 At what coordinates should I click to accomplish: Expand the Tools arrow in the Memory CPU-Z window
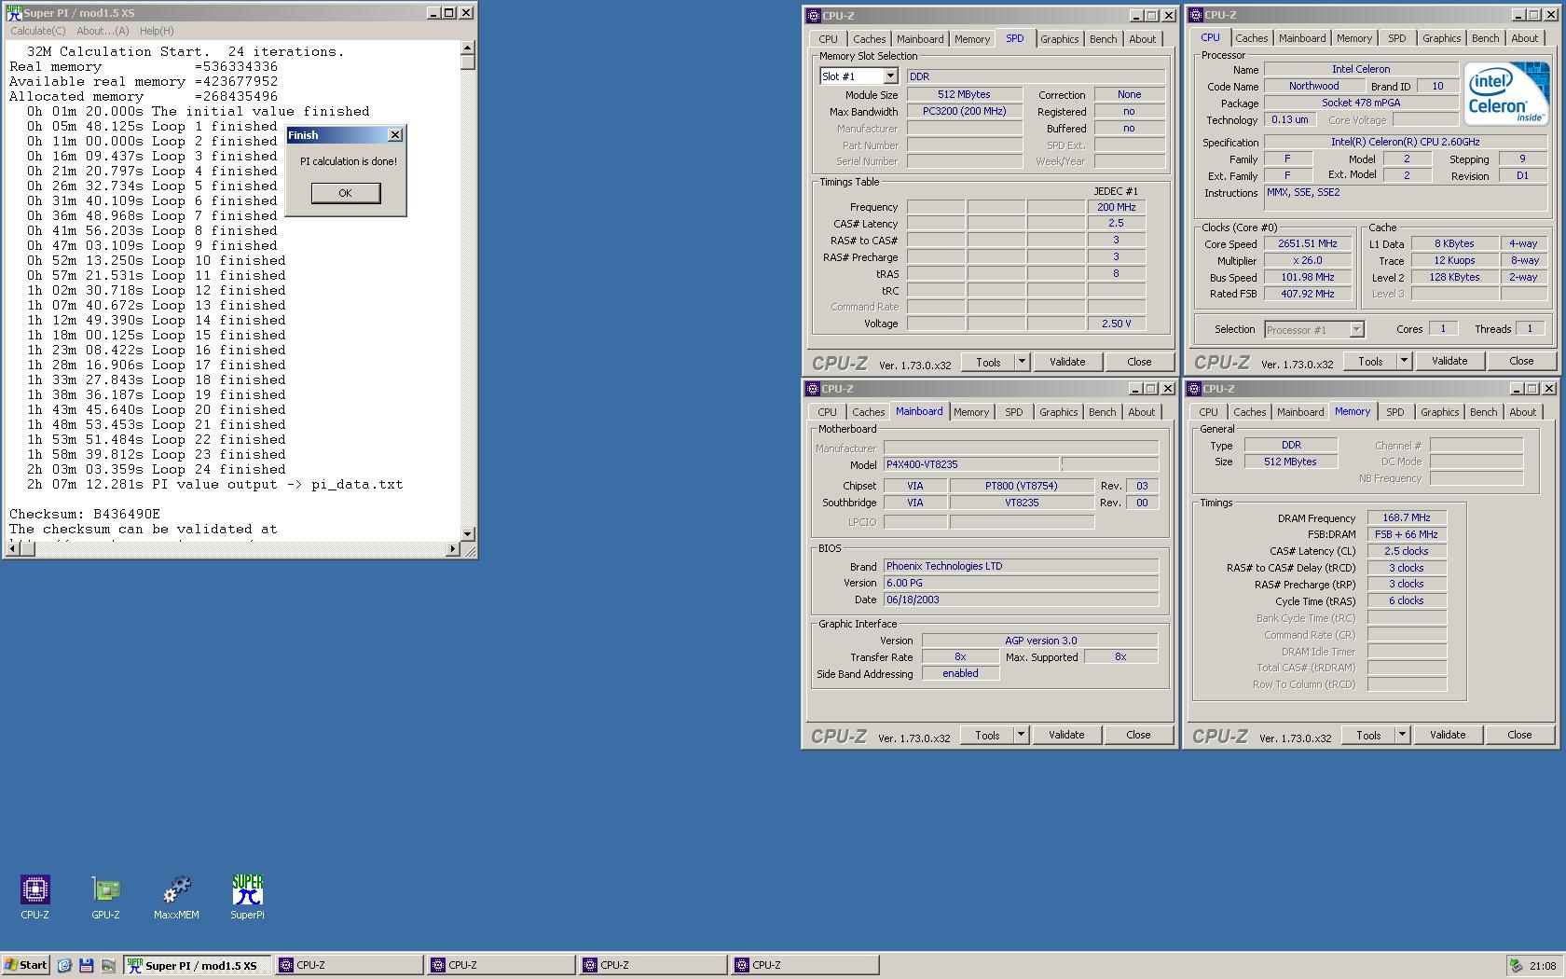click(x=1402, y=735)
